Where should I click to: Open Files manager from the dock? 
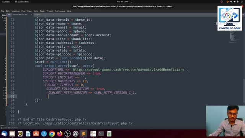tap(12, 134)
